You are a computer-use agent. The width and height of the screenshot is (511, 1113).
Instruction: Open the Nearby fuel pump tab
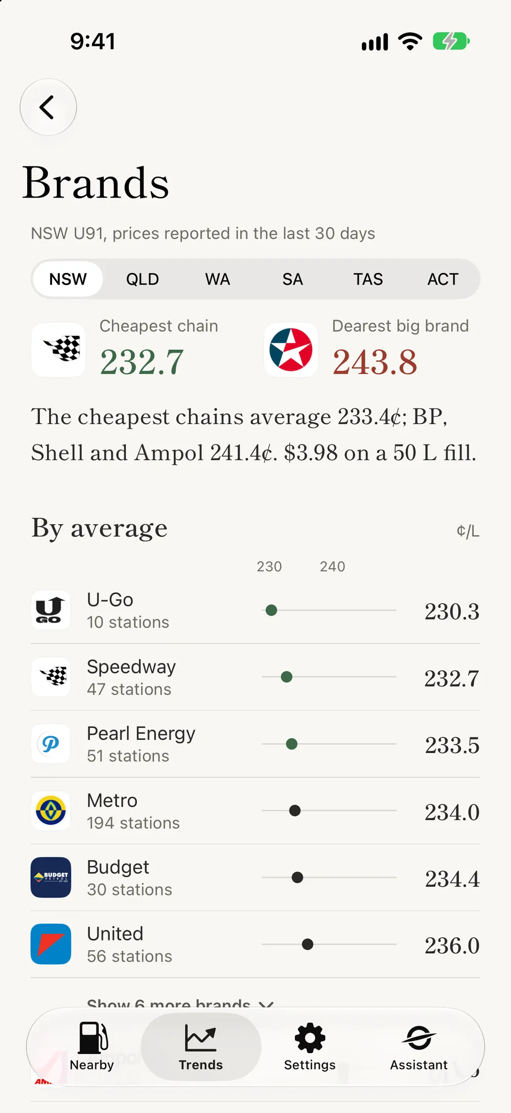click(92, 1046)
